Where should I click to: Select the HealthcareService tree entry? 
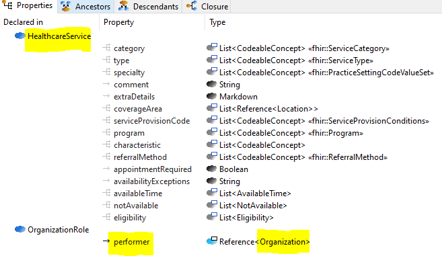(x=59, y=36)
